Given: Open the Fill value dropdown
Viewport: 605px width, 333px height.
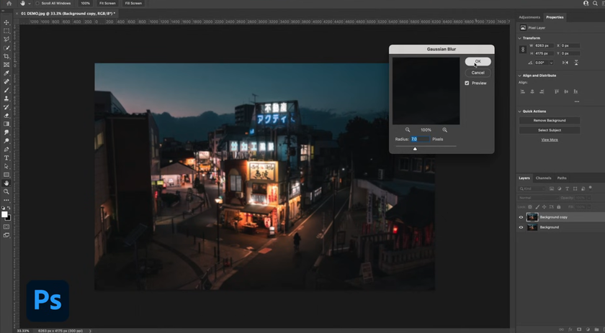Looking at the screenshot, I should (x=588, y=207).
